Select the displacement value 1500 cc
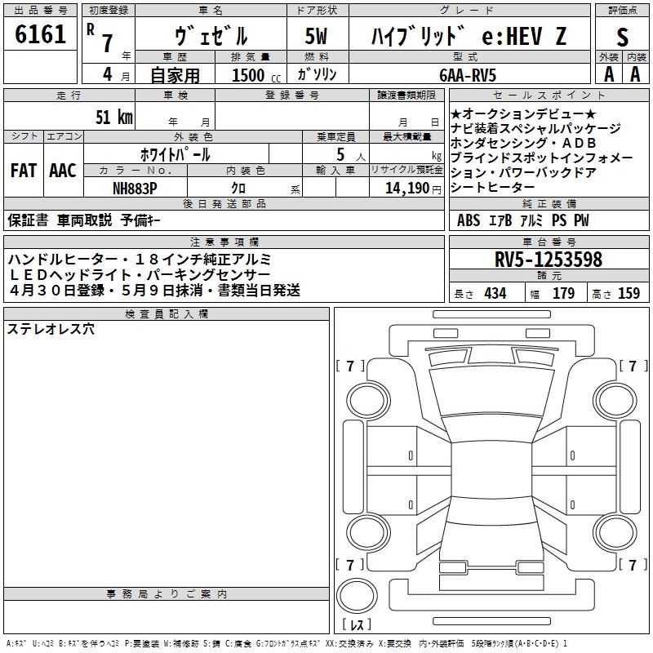The width and height of the screenshot is (653, 653). 256,75
